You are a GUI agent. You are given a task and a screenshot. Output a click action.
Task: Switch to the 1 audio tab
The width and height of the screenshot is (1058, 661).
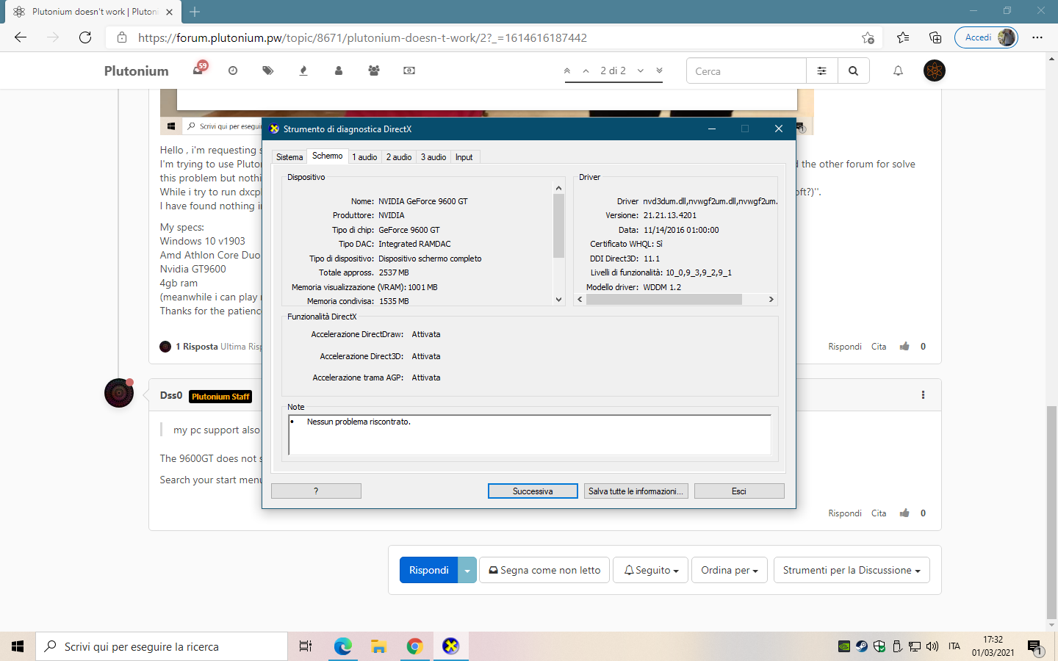[x=364, y=157]
